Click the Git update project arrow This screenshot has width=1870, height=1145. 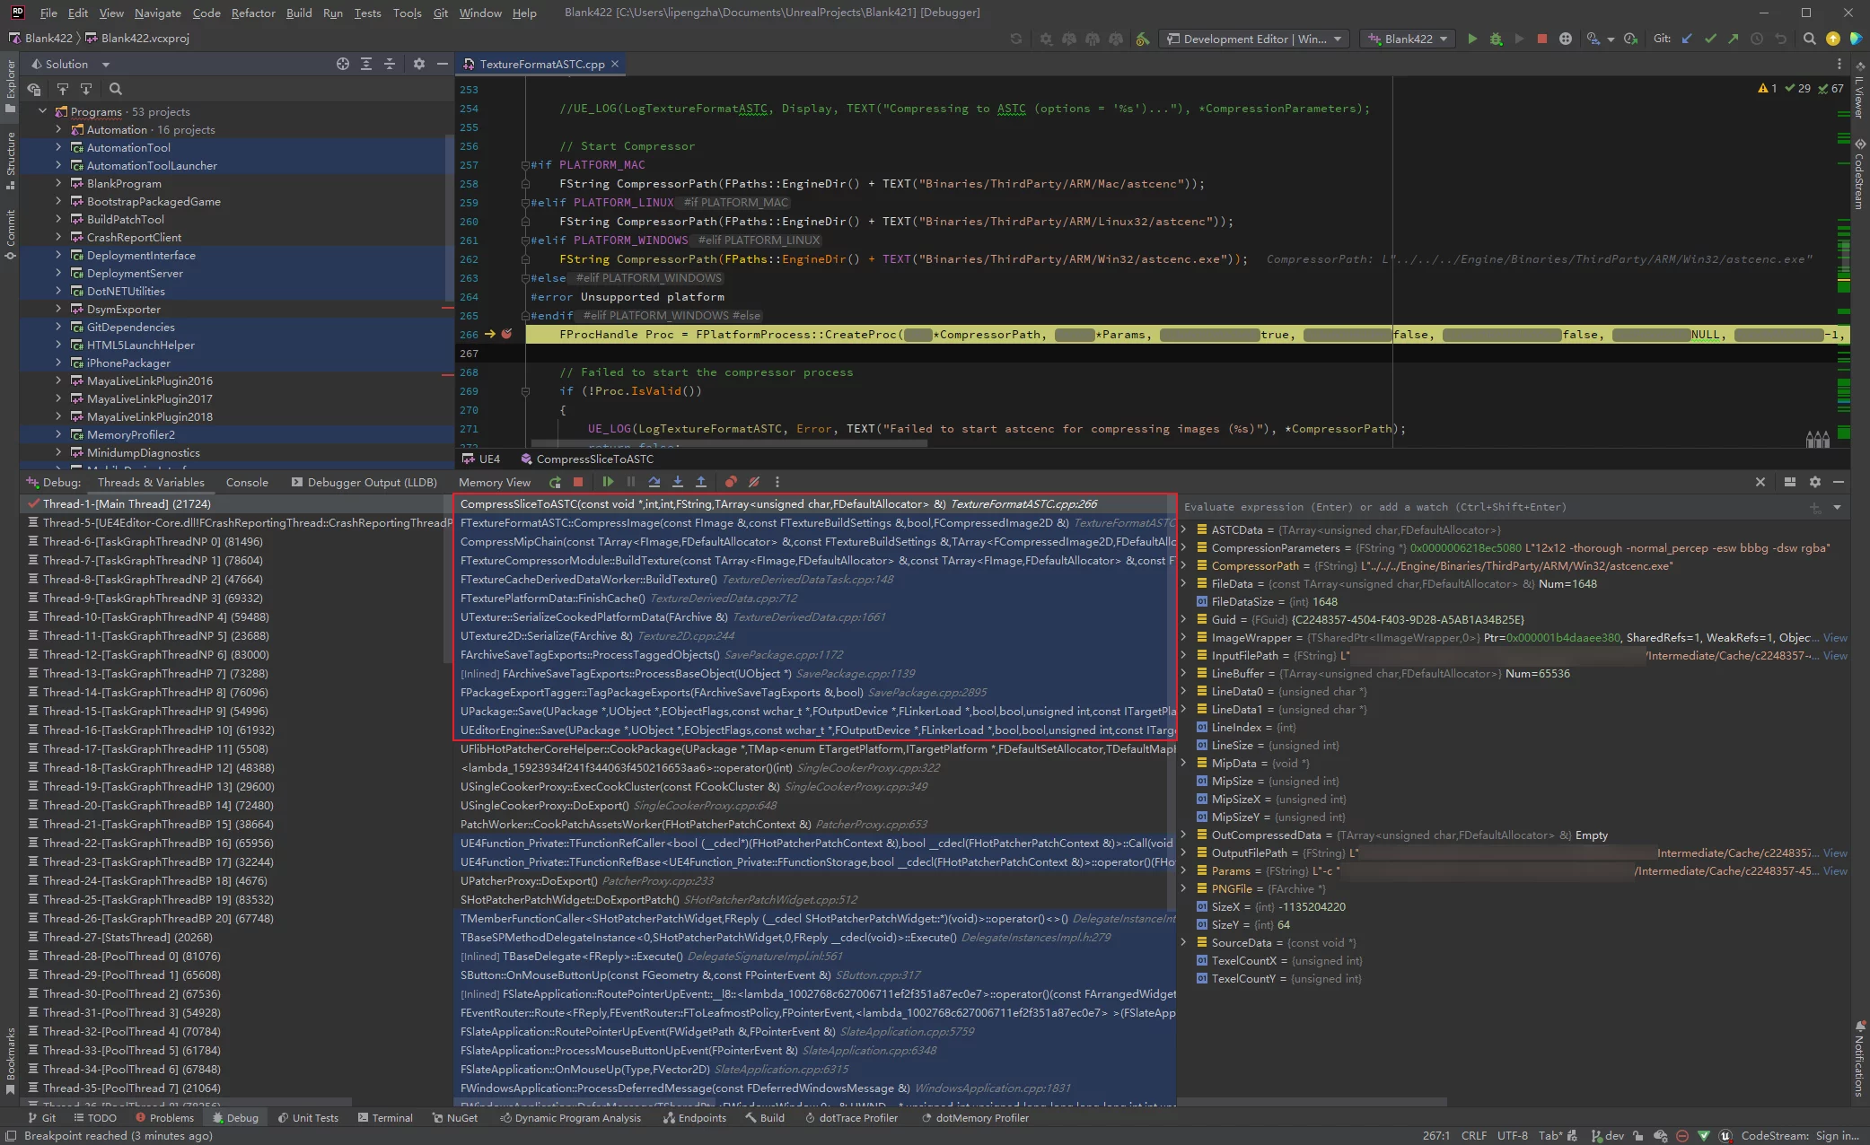1687,39
